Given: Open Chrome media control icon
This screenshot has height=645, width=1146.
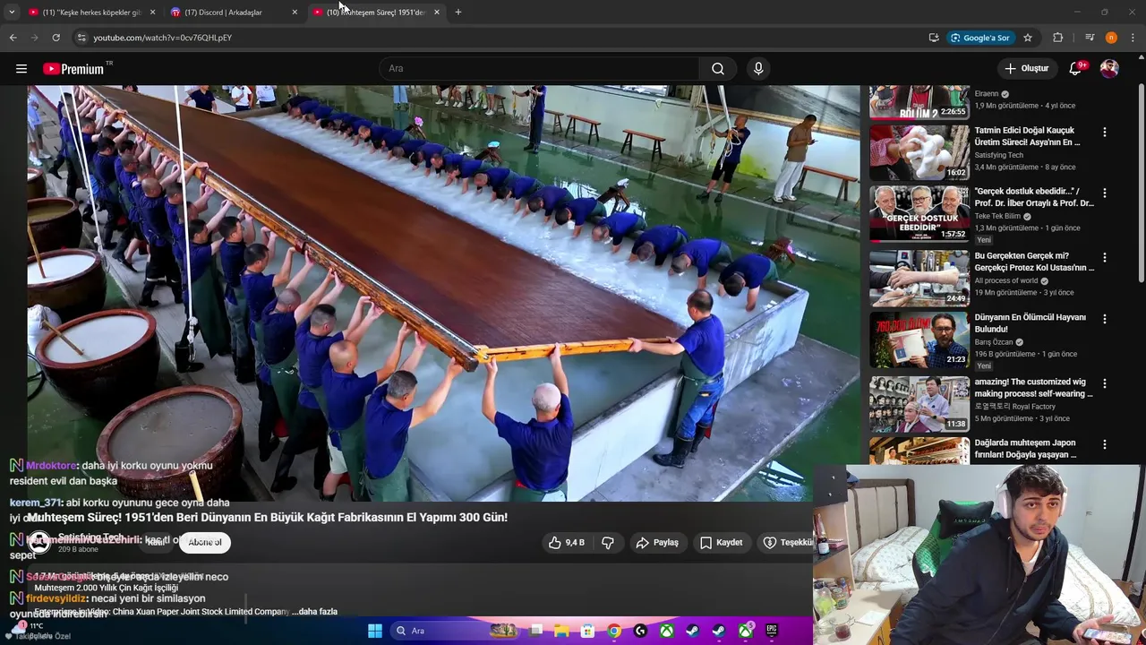Looking at the screenshot, I should pyautogui.click(x=1090, y=38).
